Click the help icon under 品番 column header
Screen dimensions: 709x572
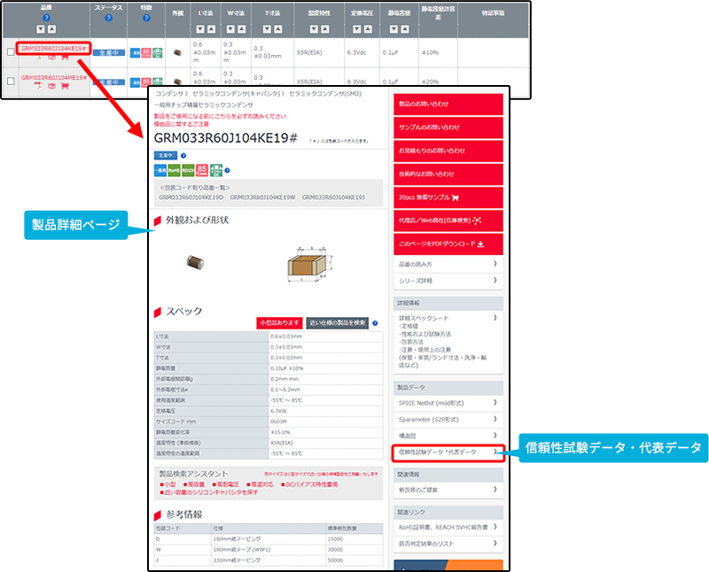point(45,17)
